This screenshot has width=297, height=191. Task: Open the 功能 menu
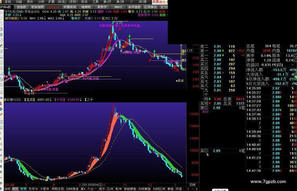click(19, 2)
